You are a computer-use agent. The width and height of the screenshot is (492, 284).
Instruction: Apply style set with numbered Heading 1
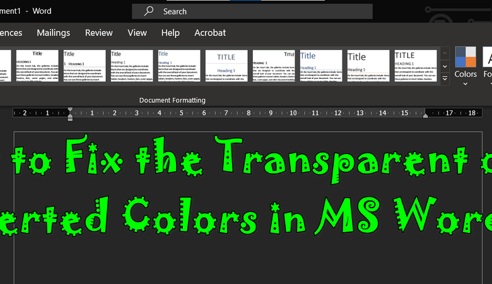[85, 66]
